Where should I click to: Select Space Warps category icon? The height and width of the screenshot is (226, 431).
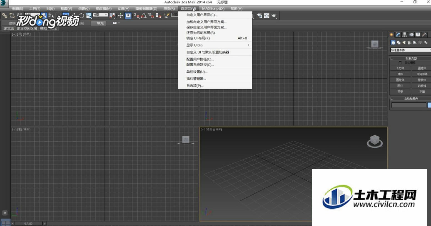420,42
